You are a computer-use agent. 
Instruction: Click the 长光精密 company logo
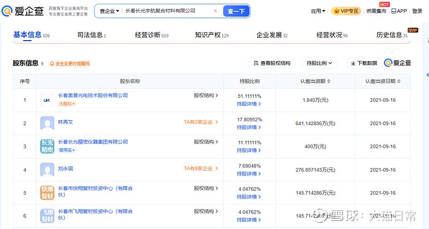click(48, 146)
